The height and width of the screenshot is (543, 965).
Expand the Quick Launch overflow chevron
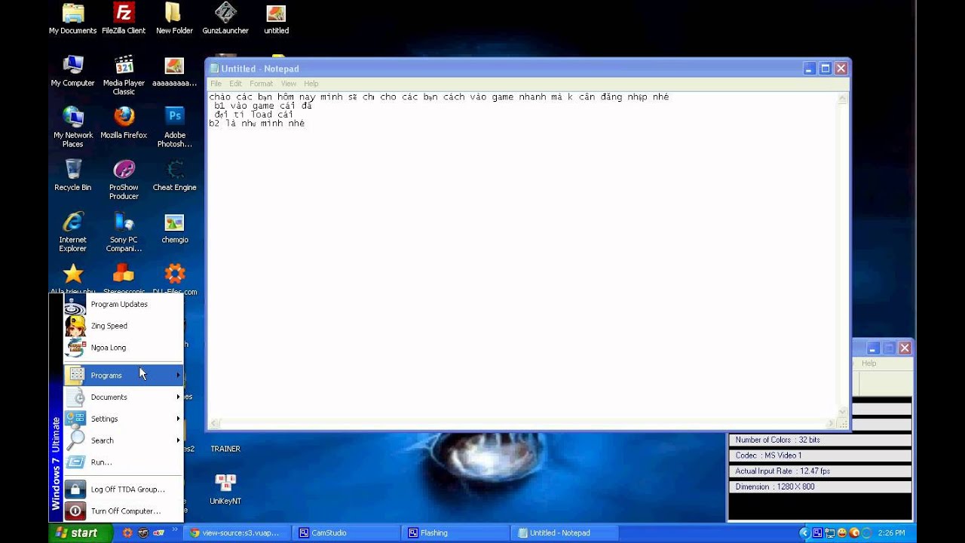(175, 530)
